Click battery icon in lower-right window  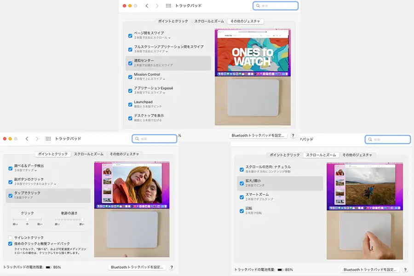[x=281, y=270]
